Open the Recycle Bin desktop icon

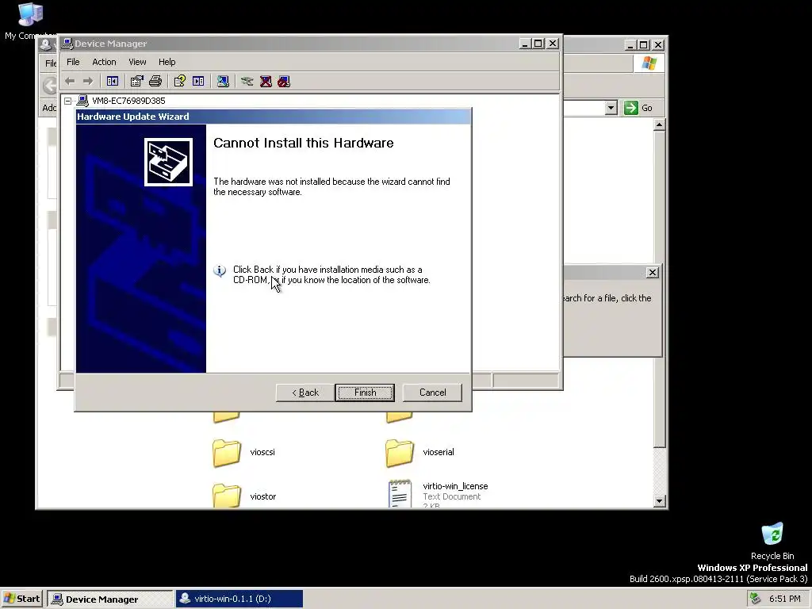tap(772, 534)
